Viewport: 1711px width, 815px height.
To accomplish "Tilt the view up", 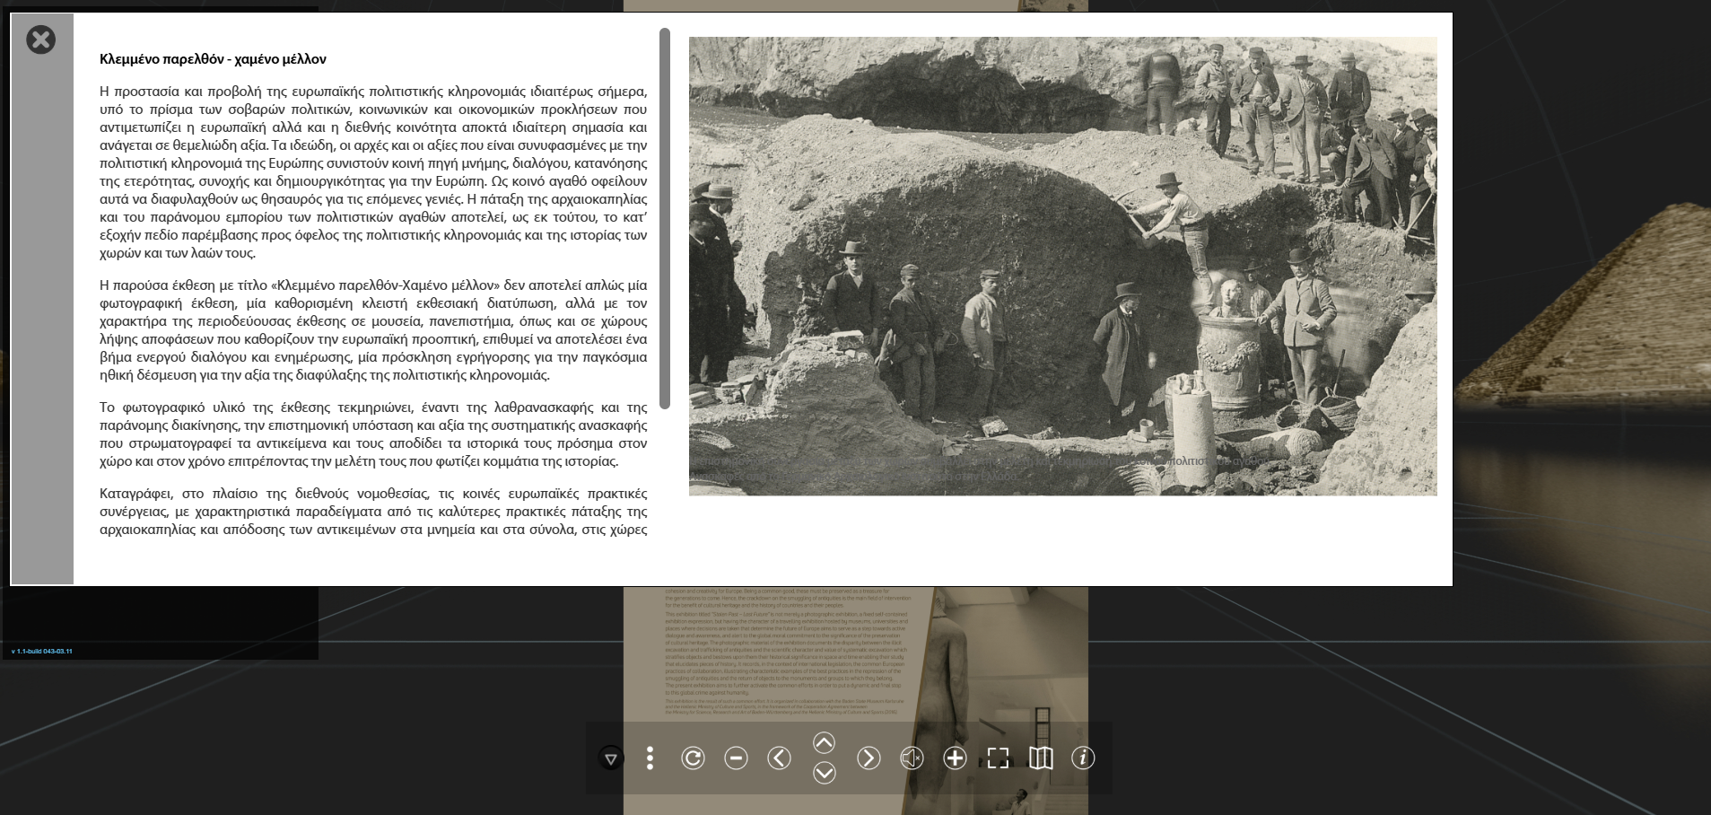I will tap(824, 742).
